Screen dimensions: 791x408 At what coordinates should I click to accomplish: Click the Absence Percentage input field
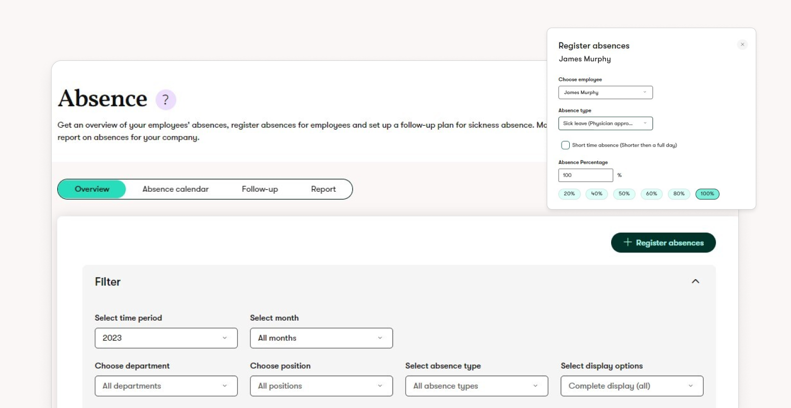(x=586, y=175)
